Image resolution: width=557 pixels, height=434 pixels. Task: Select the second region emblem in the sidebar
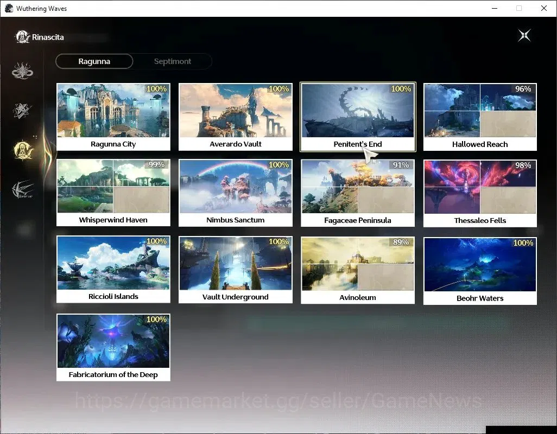point(22,111)
